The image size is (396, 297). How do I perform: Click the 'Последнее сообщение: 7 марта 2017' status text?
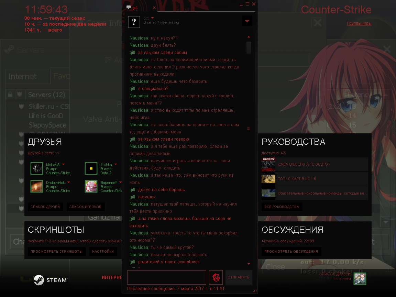point(176,288)
